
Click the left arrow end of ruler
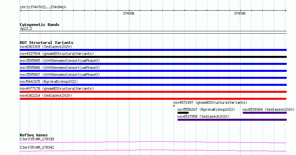tap(21, 10)
